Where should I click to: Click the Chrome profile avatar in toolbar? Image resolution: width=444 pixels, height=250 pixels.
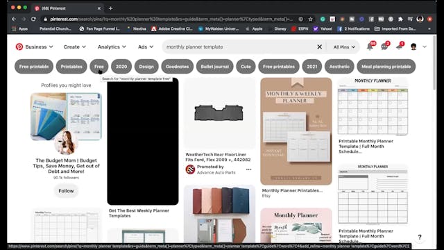coord(420,19)
